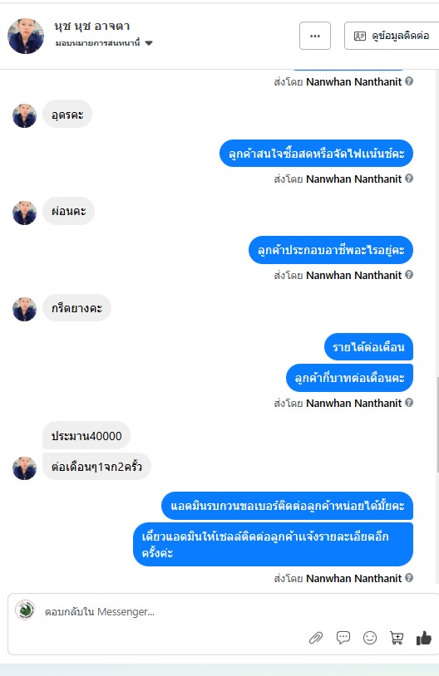
Task: Click the info icon under the last sent message
Action: (x=409, y=578)
